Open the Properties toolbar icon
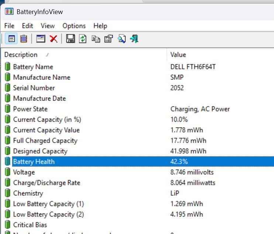This screenshot has width=274, height=234. [108, 39]
